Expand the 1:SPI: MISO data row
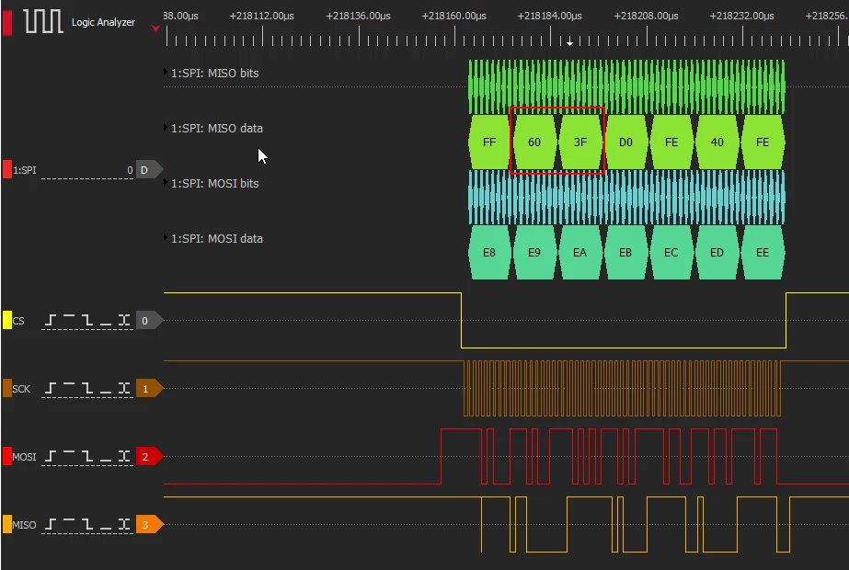The height and width of the screenshot is (570, 849). (x=166, y=127)
